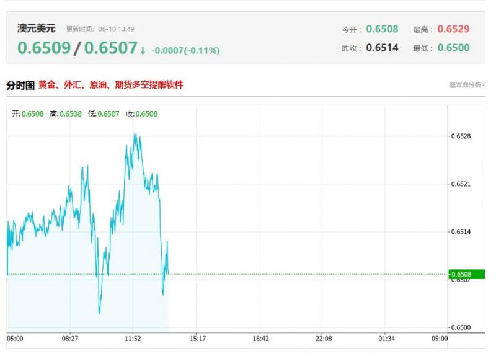The height and width of the screenshot is (364, 496).
Task: Click y-axis label 0.6528
Action: (461, 136)
